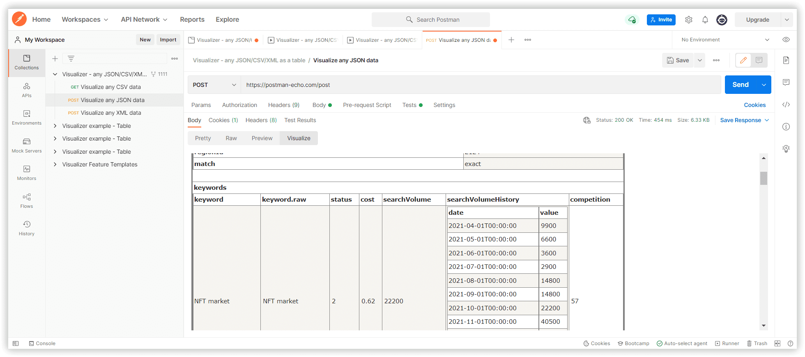
Task: Collapse the Visualizer JSON/CSV/XML collection
Action: [x=55, y=74]
